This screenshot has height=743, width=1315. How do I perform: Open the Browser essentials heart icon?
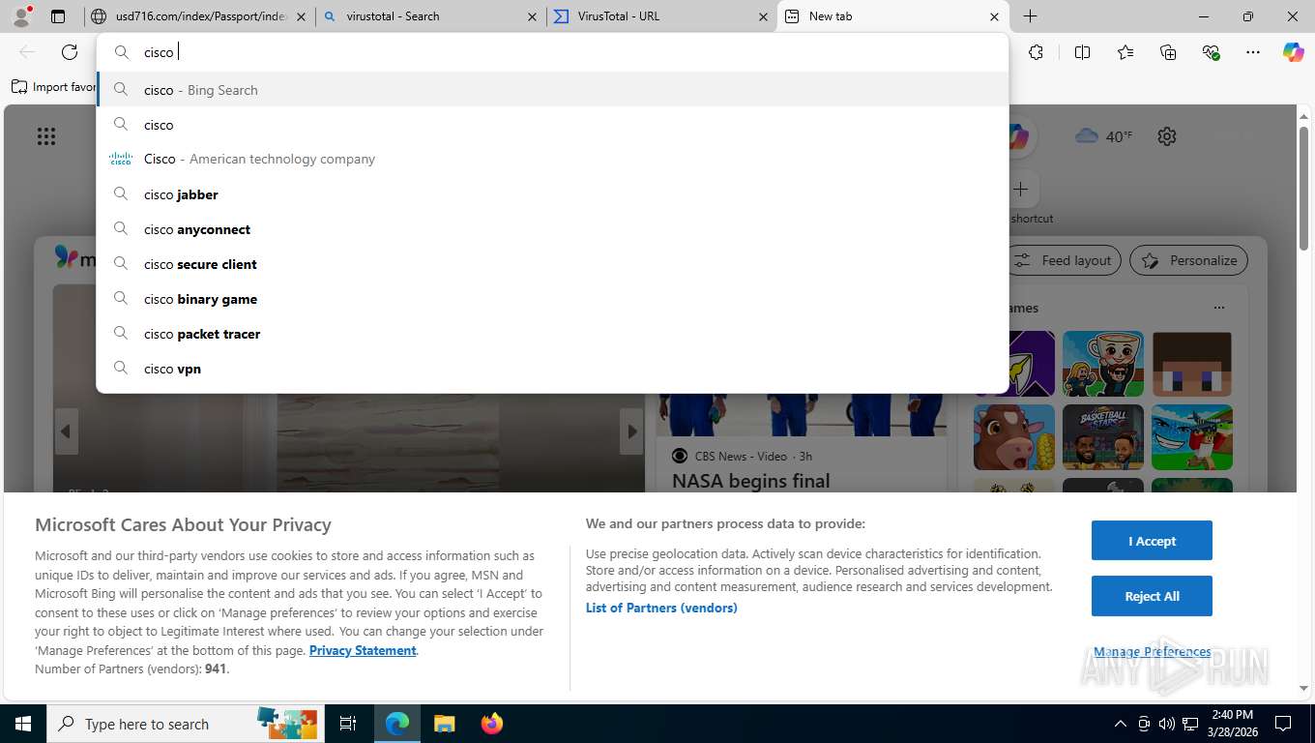pos(1211,52)
